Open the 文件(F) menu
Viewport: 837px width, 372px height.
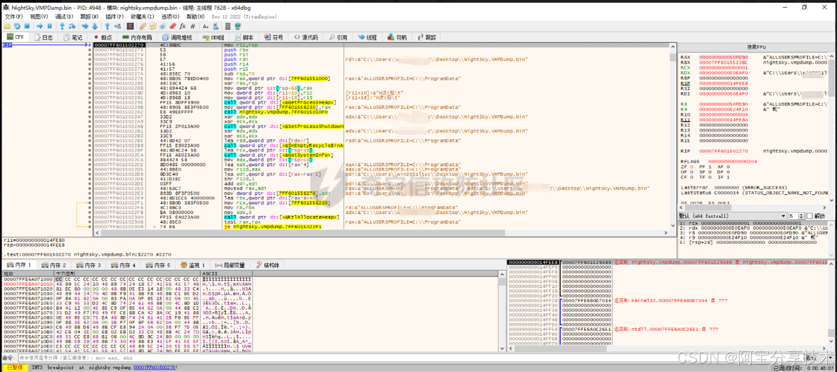coord(14,17)
